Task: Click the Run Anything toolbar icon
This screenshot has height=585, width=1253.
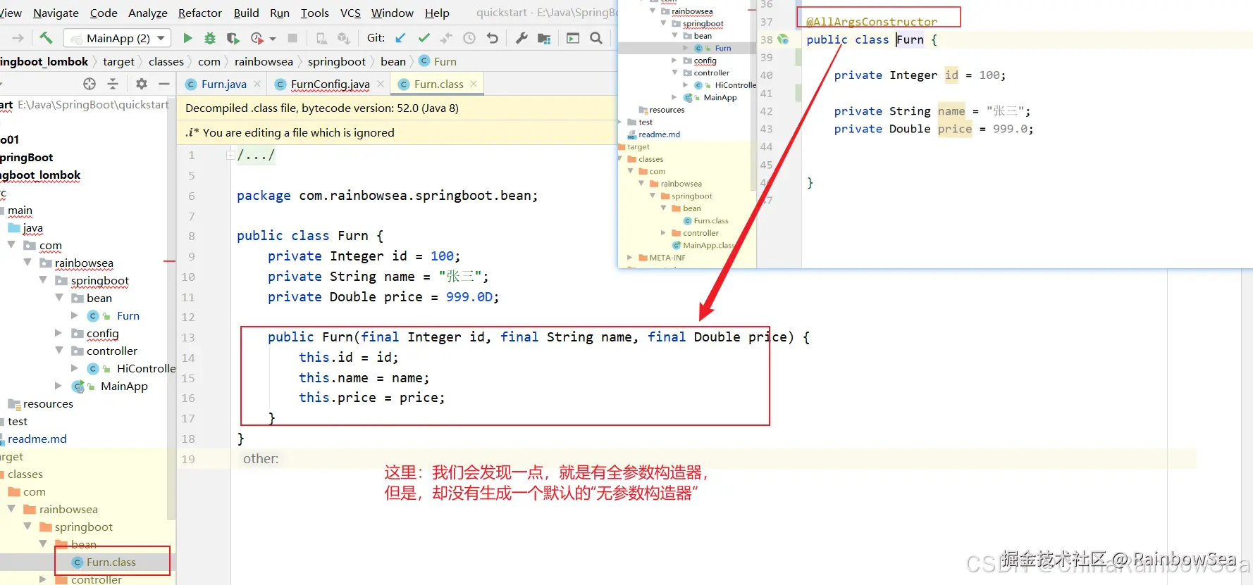Action: [x=573, y=38]
